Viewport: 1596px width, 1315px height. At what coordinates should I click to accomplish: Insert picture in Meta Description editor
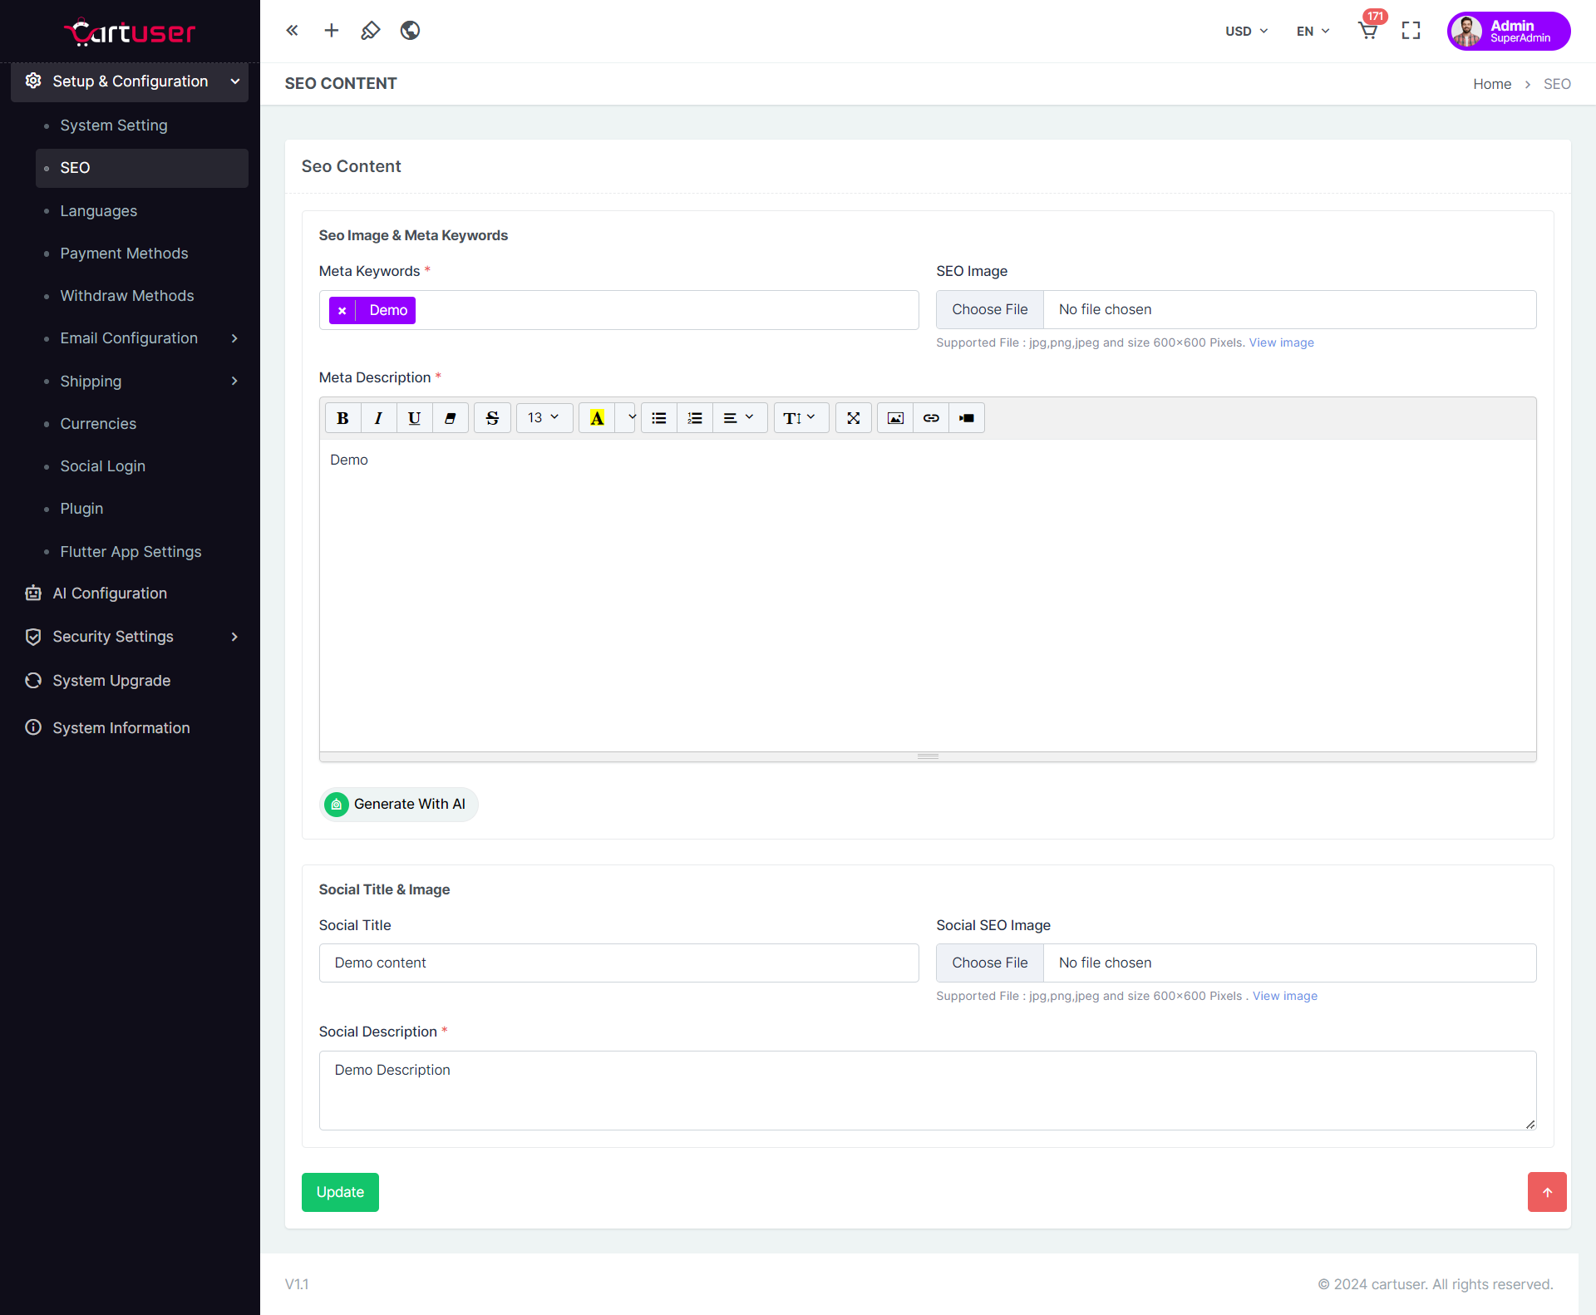(x=895, y=418)
